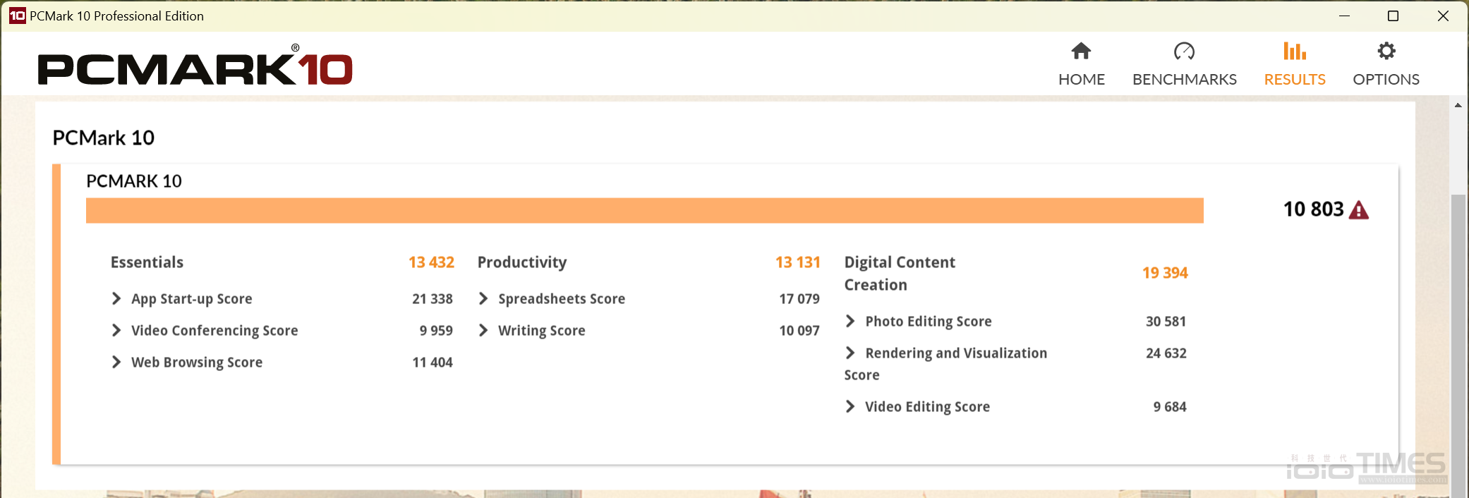Expand the Video Editing Score chevron
Viewport: 1469px width, 498px height.
[x=850, y=407]
